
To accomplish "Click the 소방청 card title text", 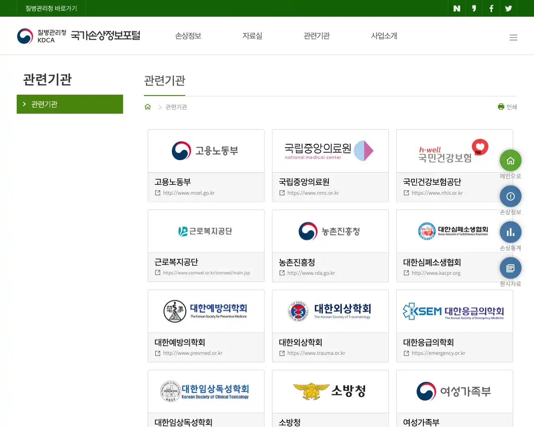I will pyautogui.click(x=290, y=422).
